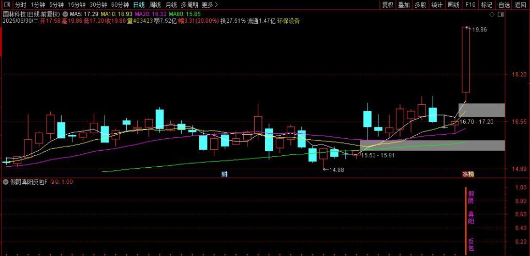Viewport: 530px width, 256px height.
Task: Click the 15.53 - 15.91 gap label
Action: [378, 155]
